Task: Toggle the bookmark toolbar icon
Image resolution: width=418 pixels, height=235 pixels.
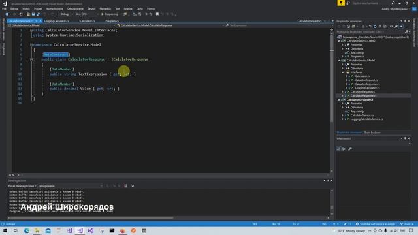Action: [157, 14]
